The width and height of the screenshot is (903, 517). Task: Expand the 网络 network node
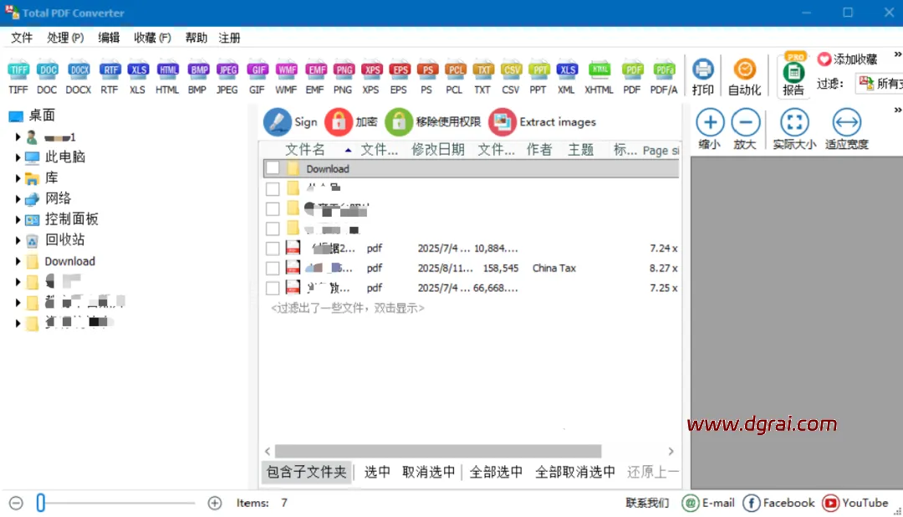(x=18, y=199)
